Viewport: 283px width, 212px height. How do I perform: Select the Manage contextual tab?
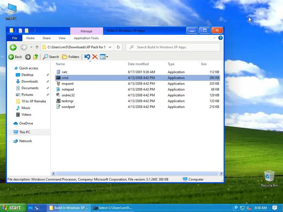(87, 31)
